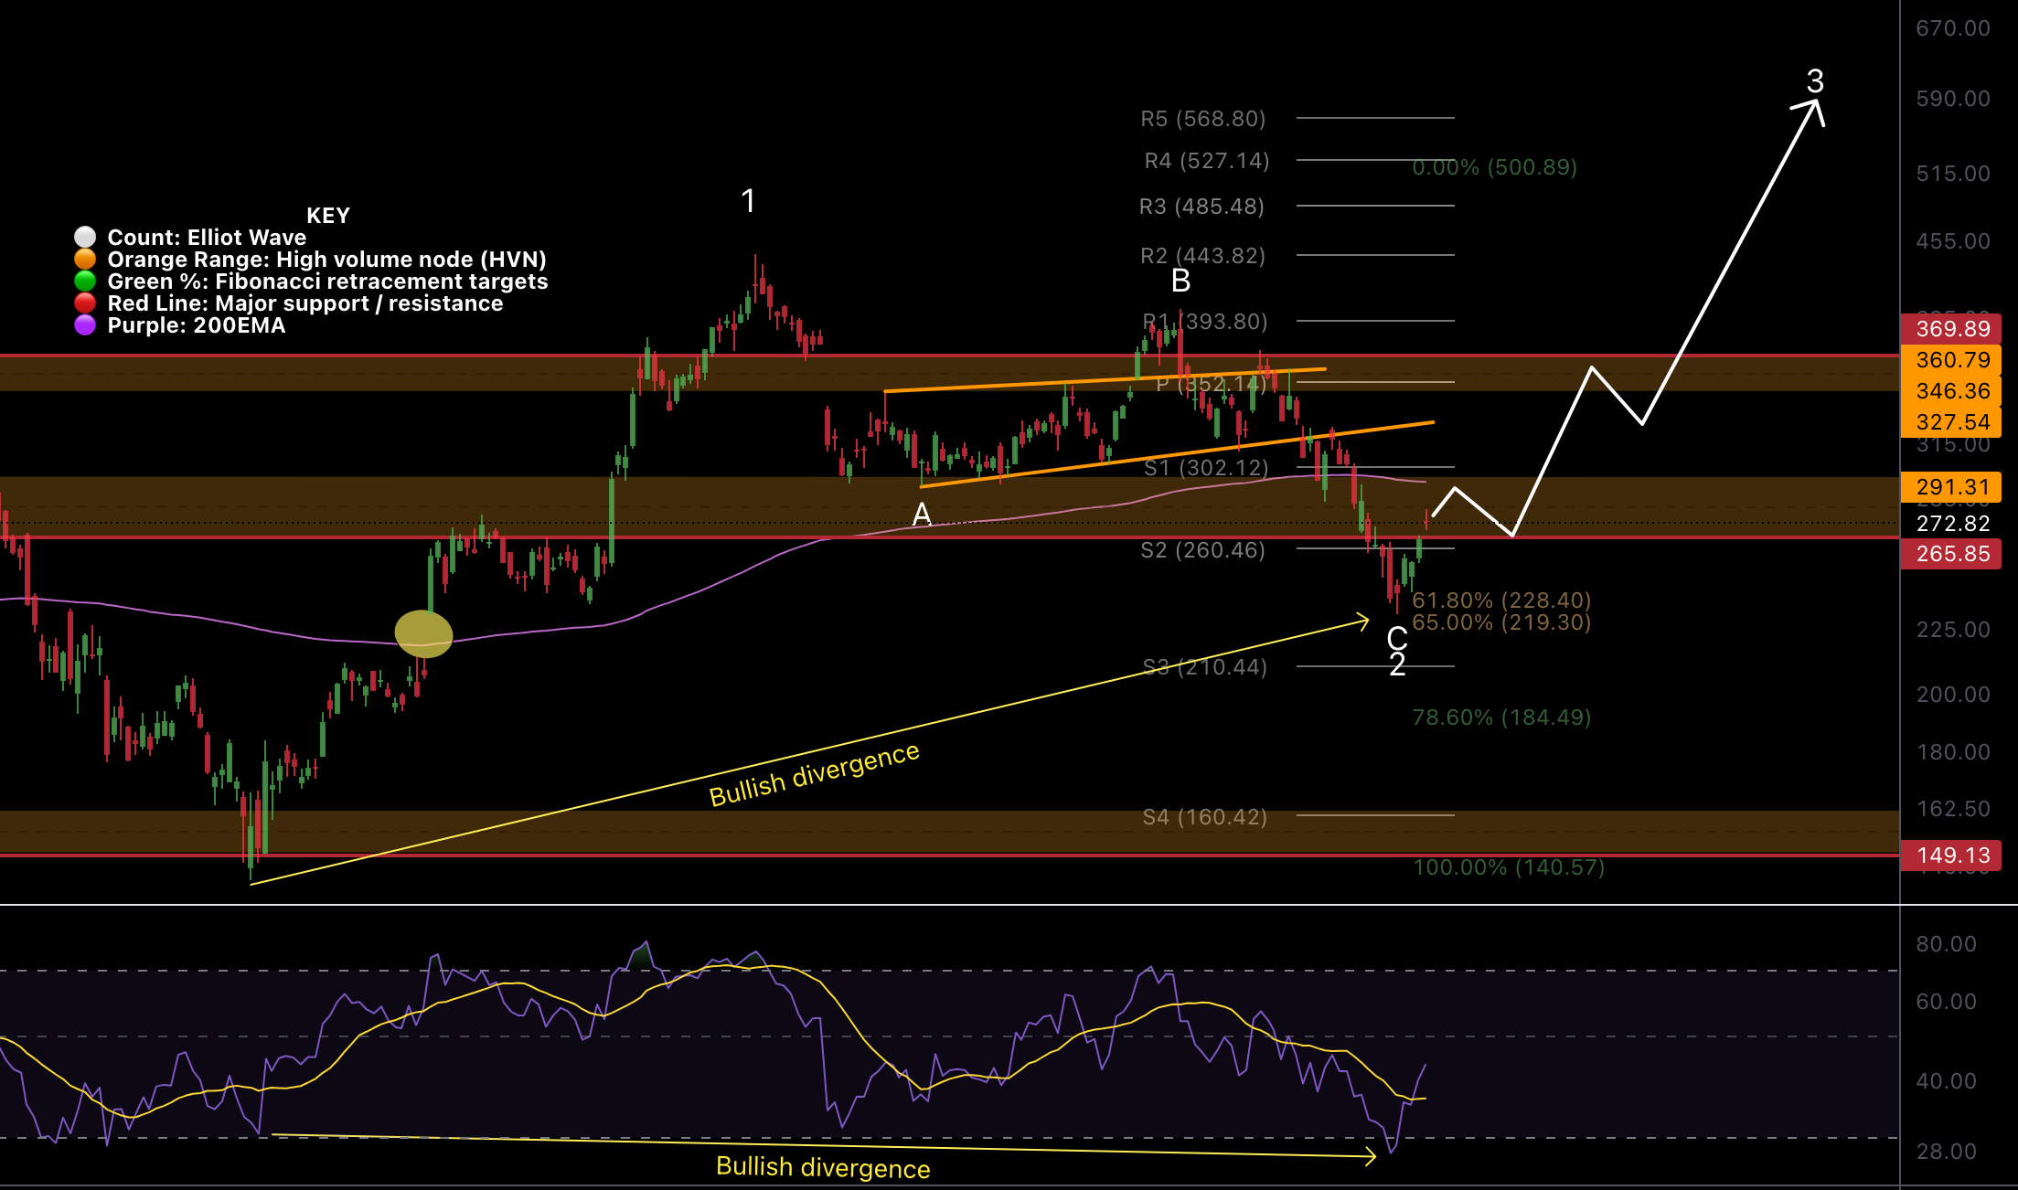Click the wave 1 label at the peak
The image size is (2018, 1190).
pos(748,201)
